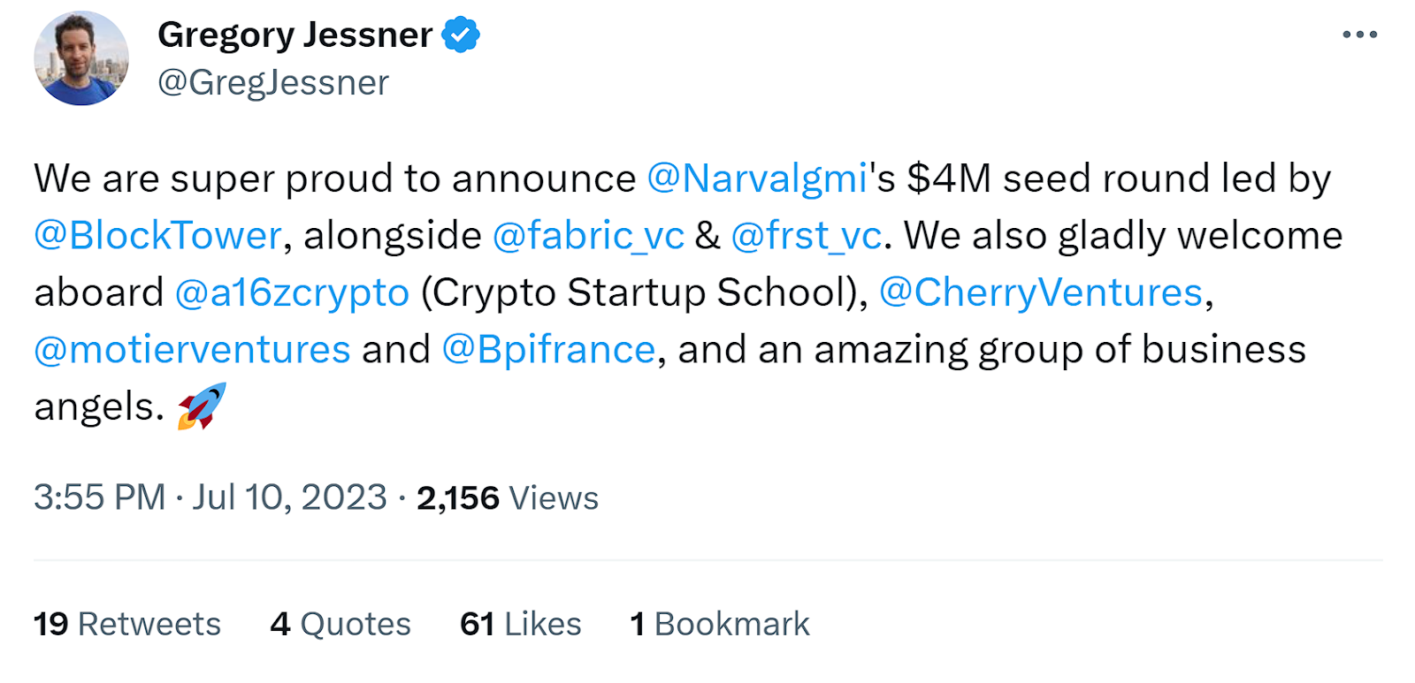Click Gregory Jessner's profile photo
This screenshot has height=683, width=1415.
(81, 58)
